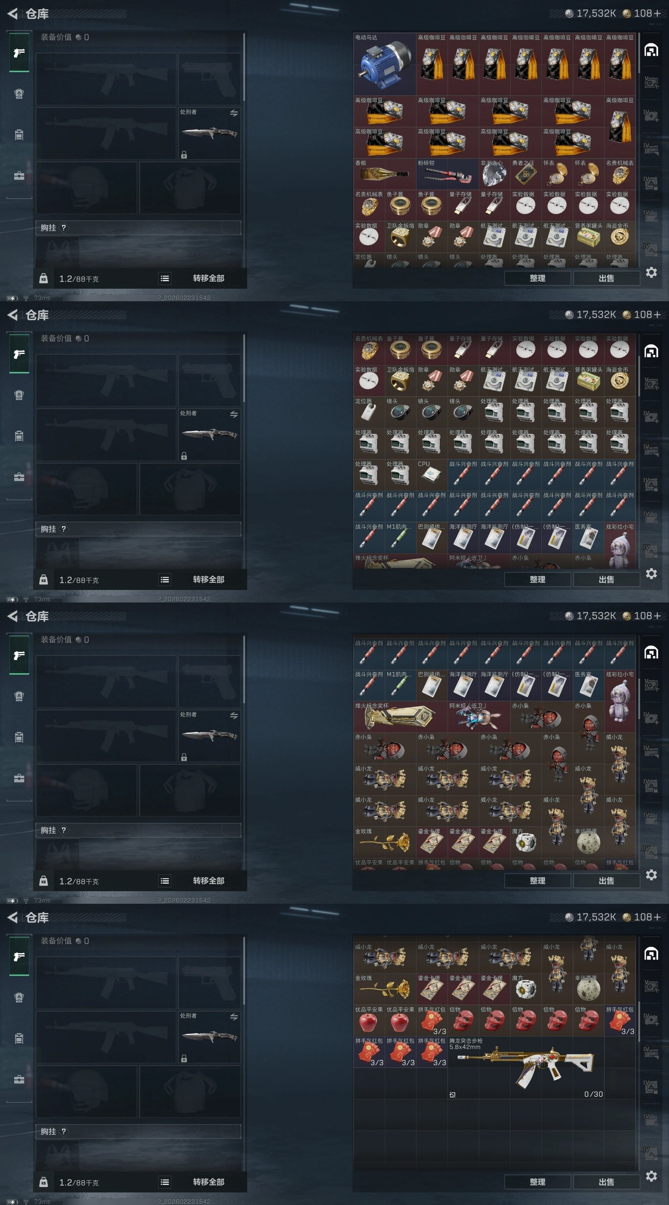669x1205 pixels.
Task: Select the 勇者之证 card item
Action: click(x=526, y=174)
